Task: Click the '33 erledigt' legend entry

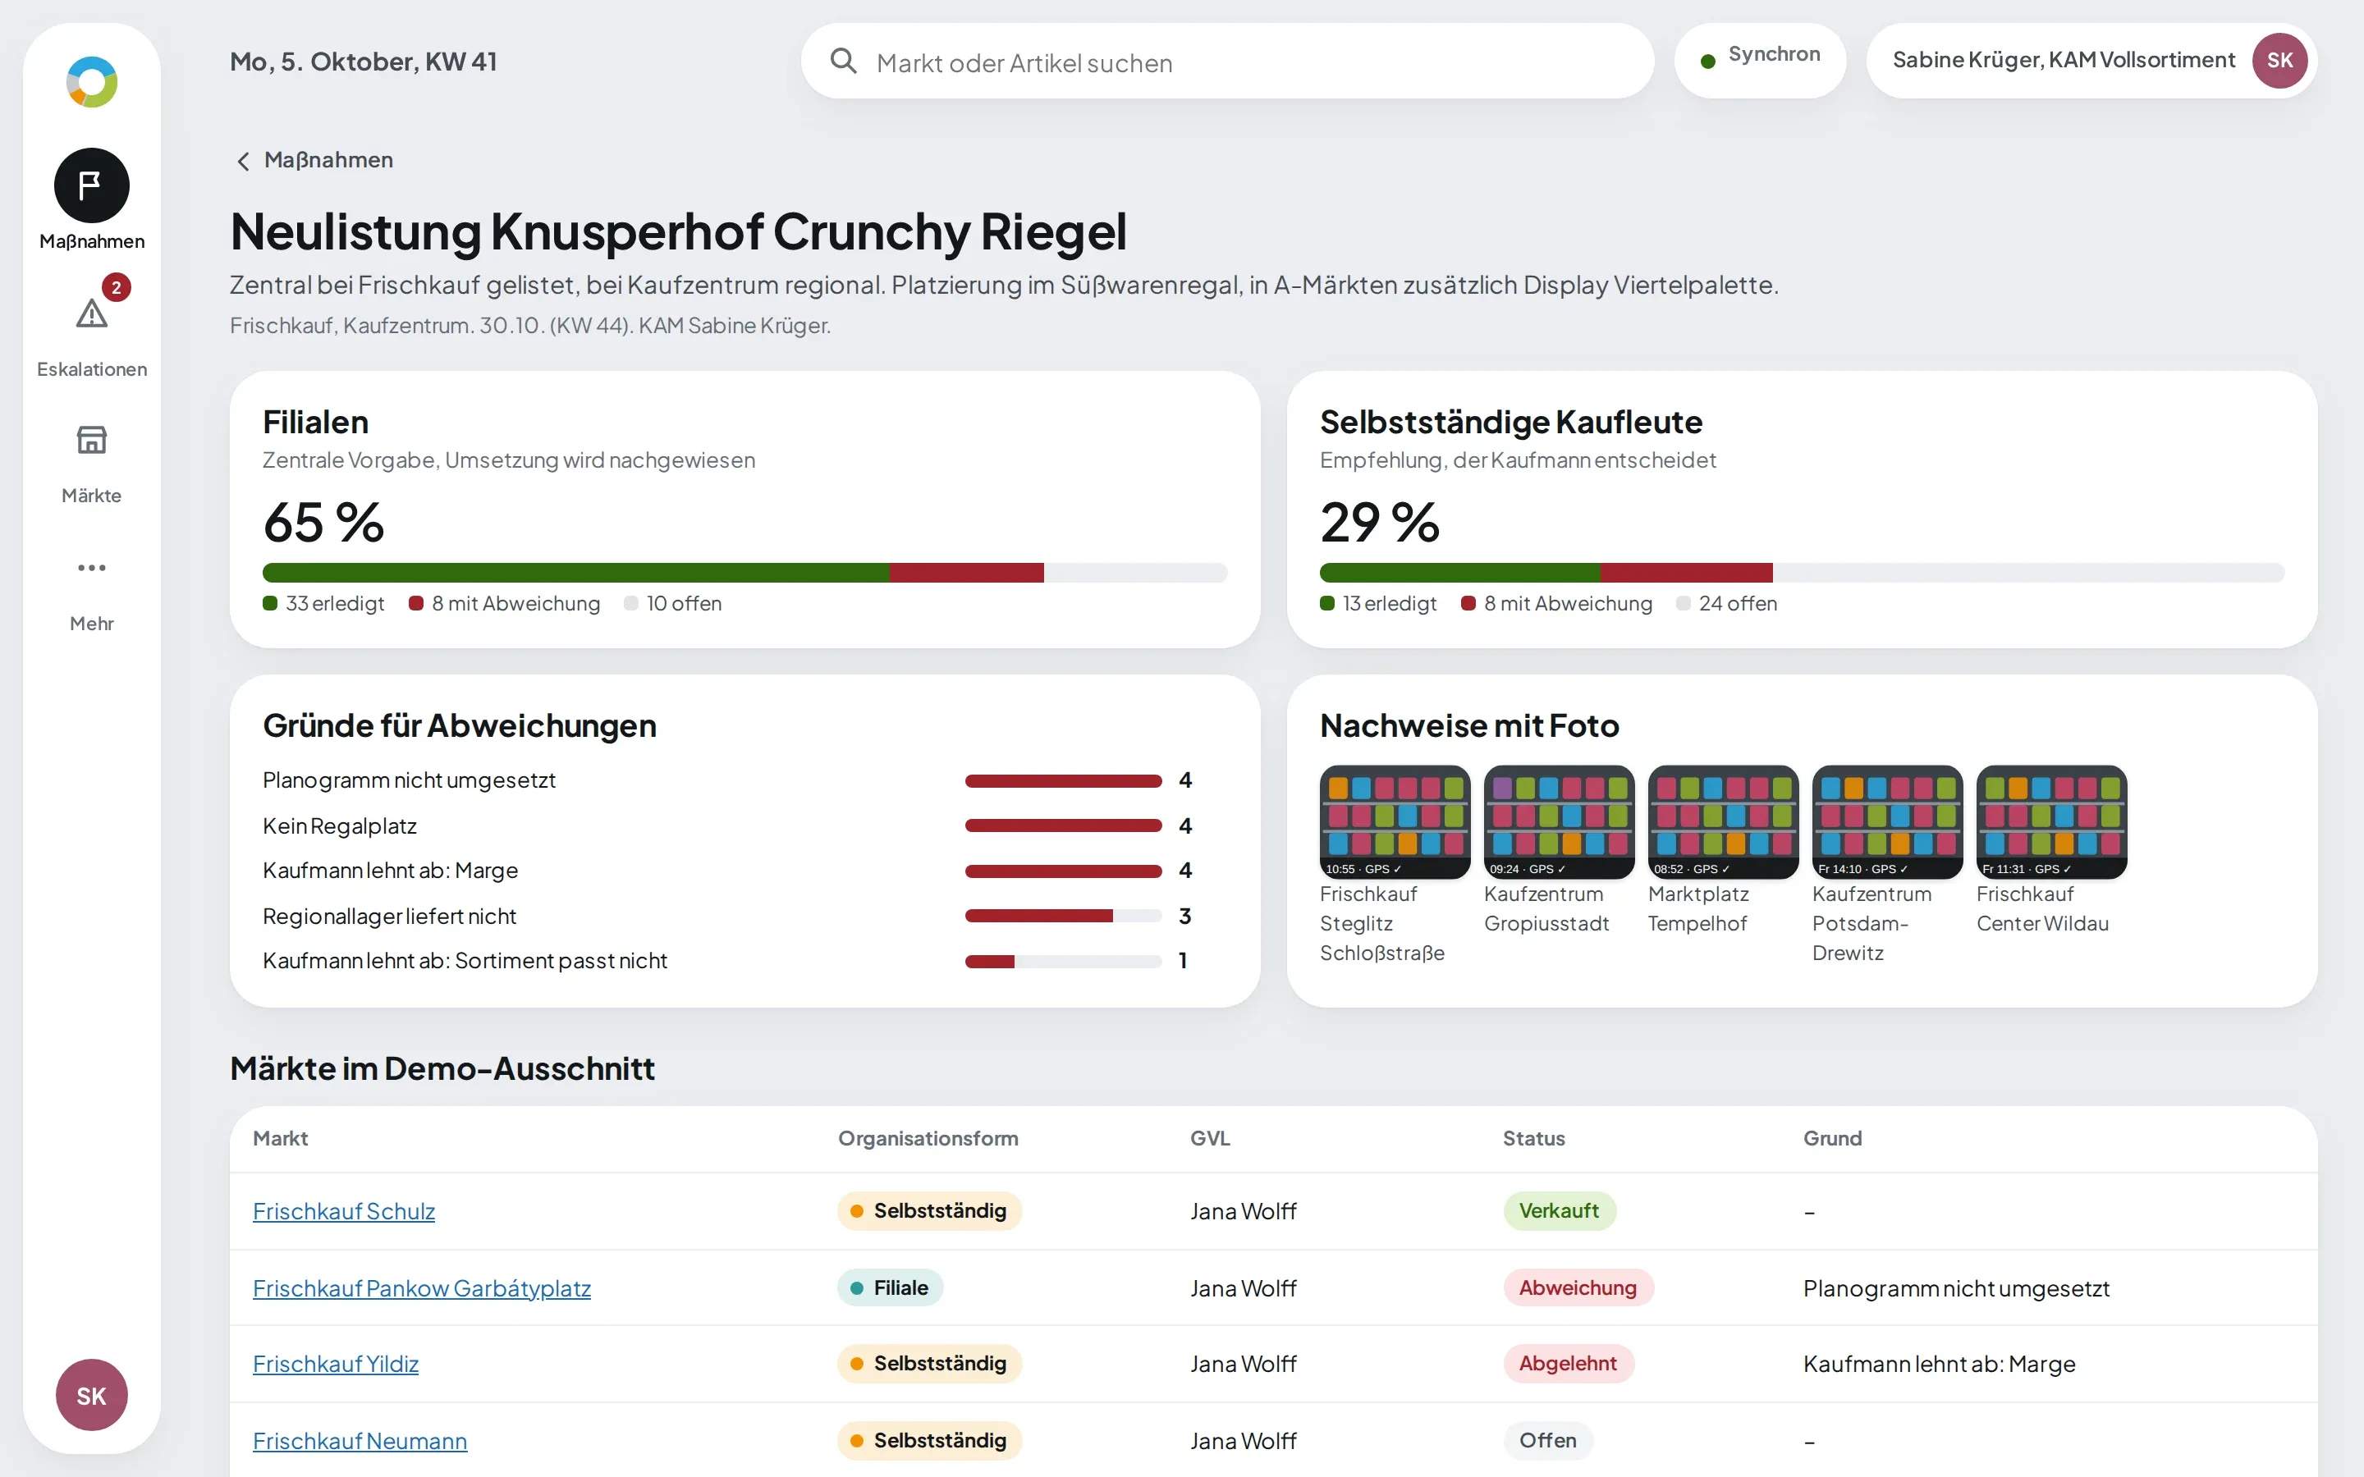Action: (323, 604)
